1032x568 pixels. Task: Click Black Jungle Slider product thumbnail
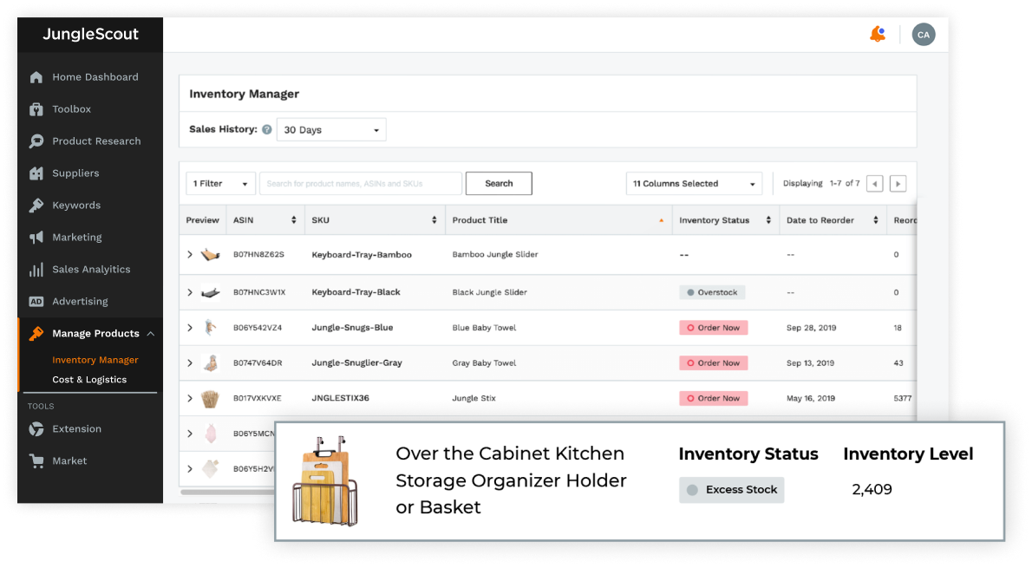tap(210, 292)
